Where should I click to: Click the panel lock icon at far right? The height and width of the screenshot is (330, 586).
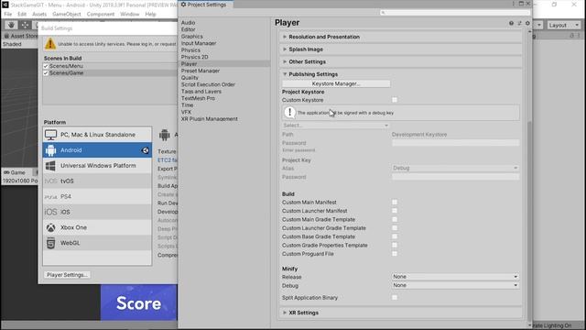pos(571,36)
